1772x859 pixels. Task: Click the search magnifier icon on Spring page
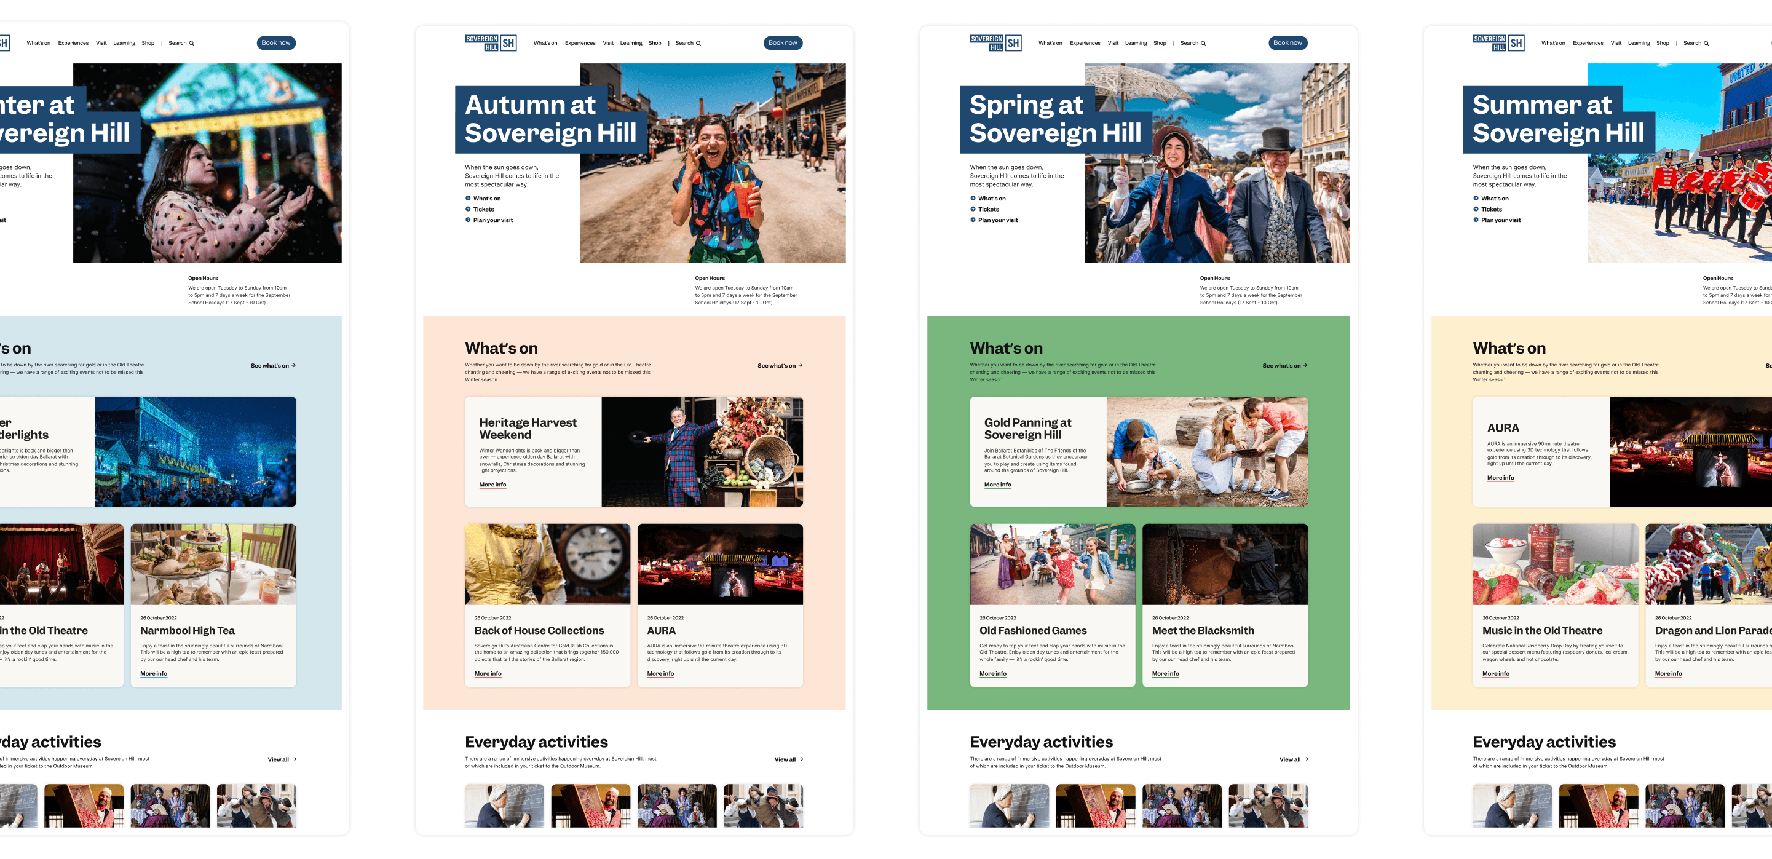[1203, 43]
